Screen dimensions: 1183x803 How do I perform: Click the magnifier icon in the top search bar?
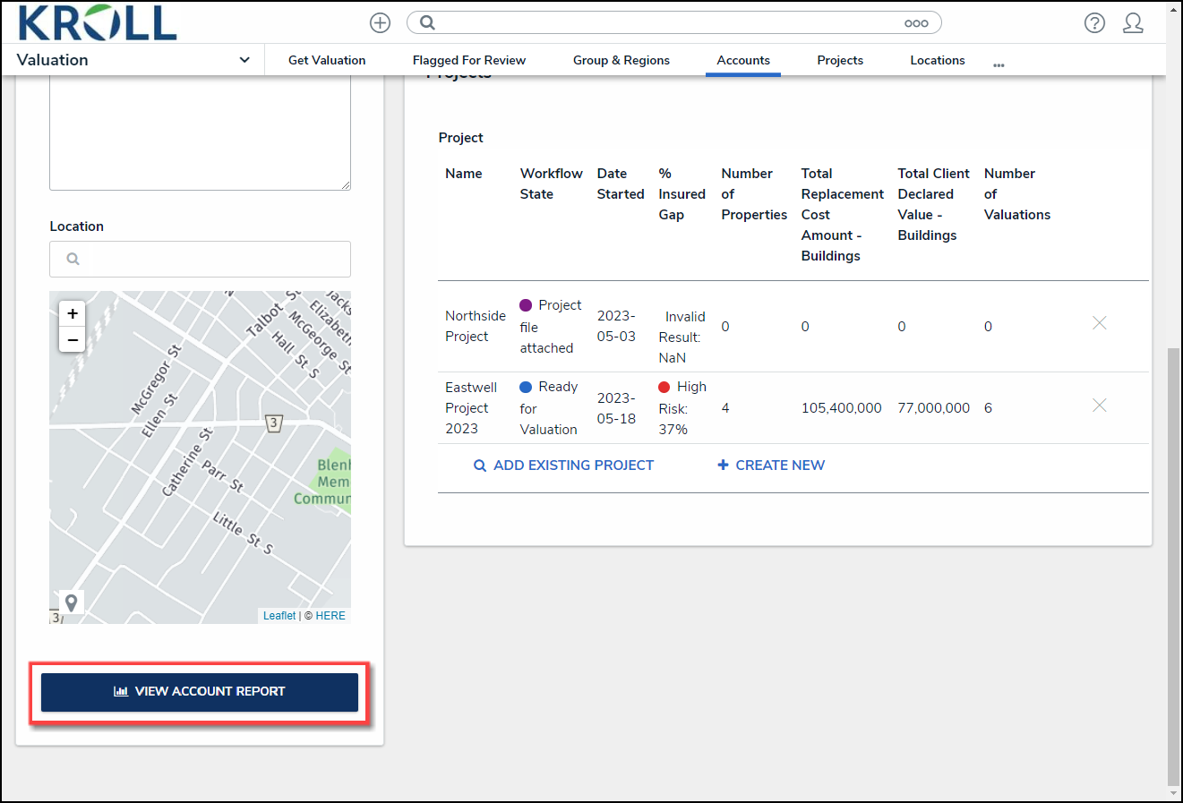[x=427, y=23]
